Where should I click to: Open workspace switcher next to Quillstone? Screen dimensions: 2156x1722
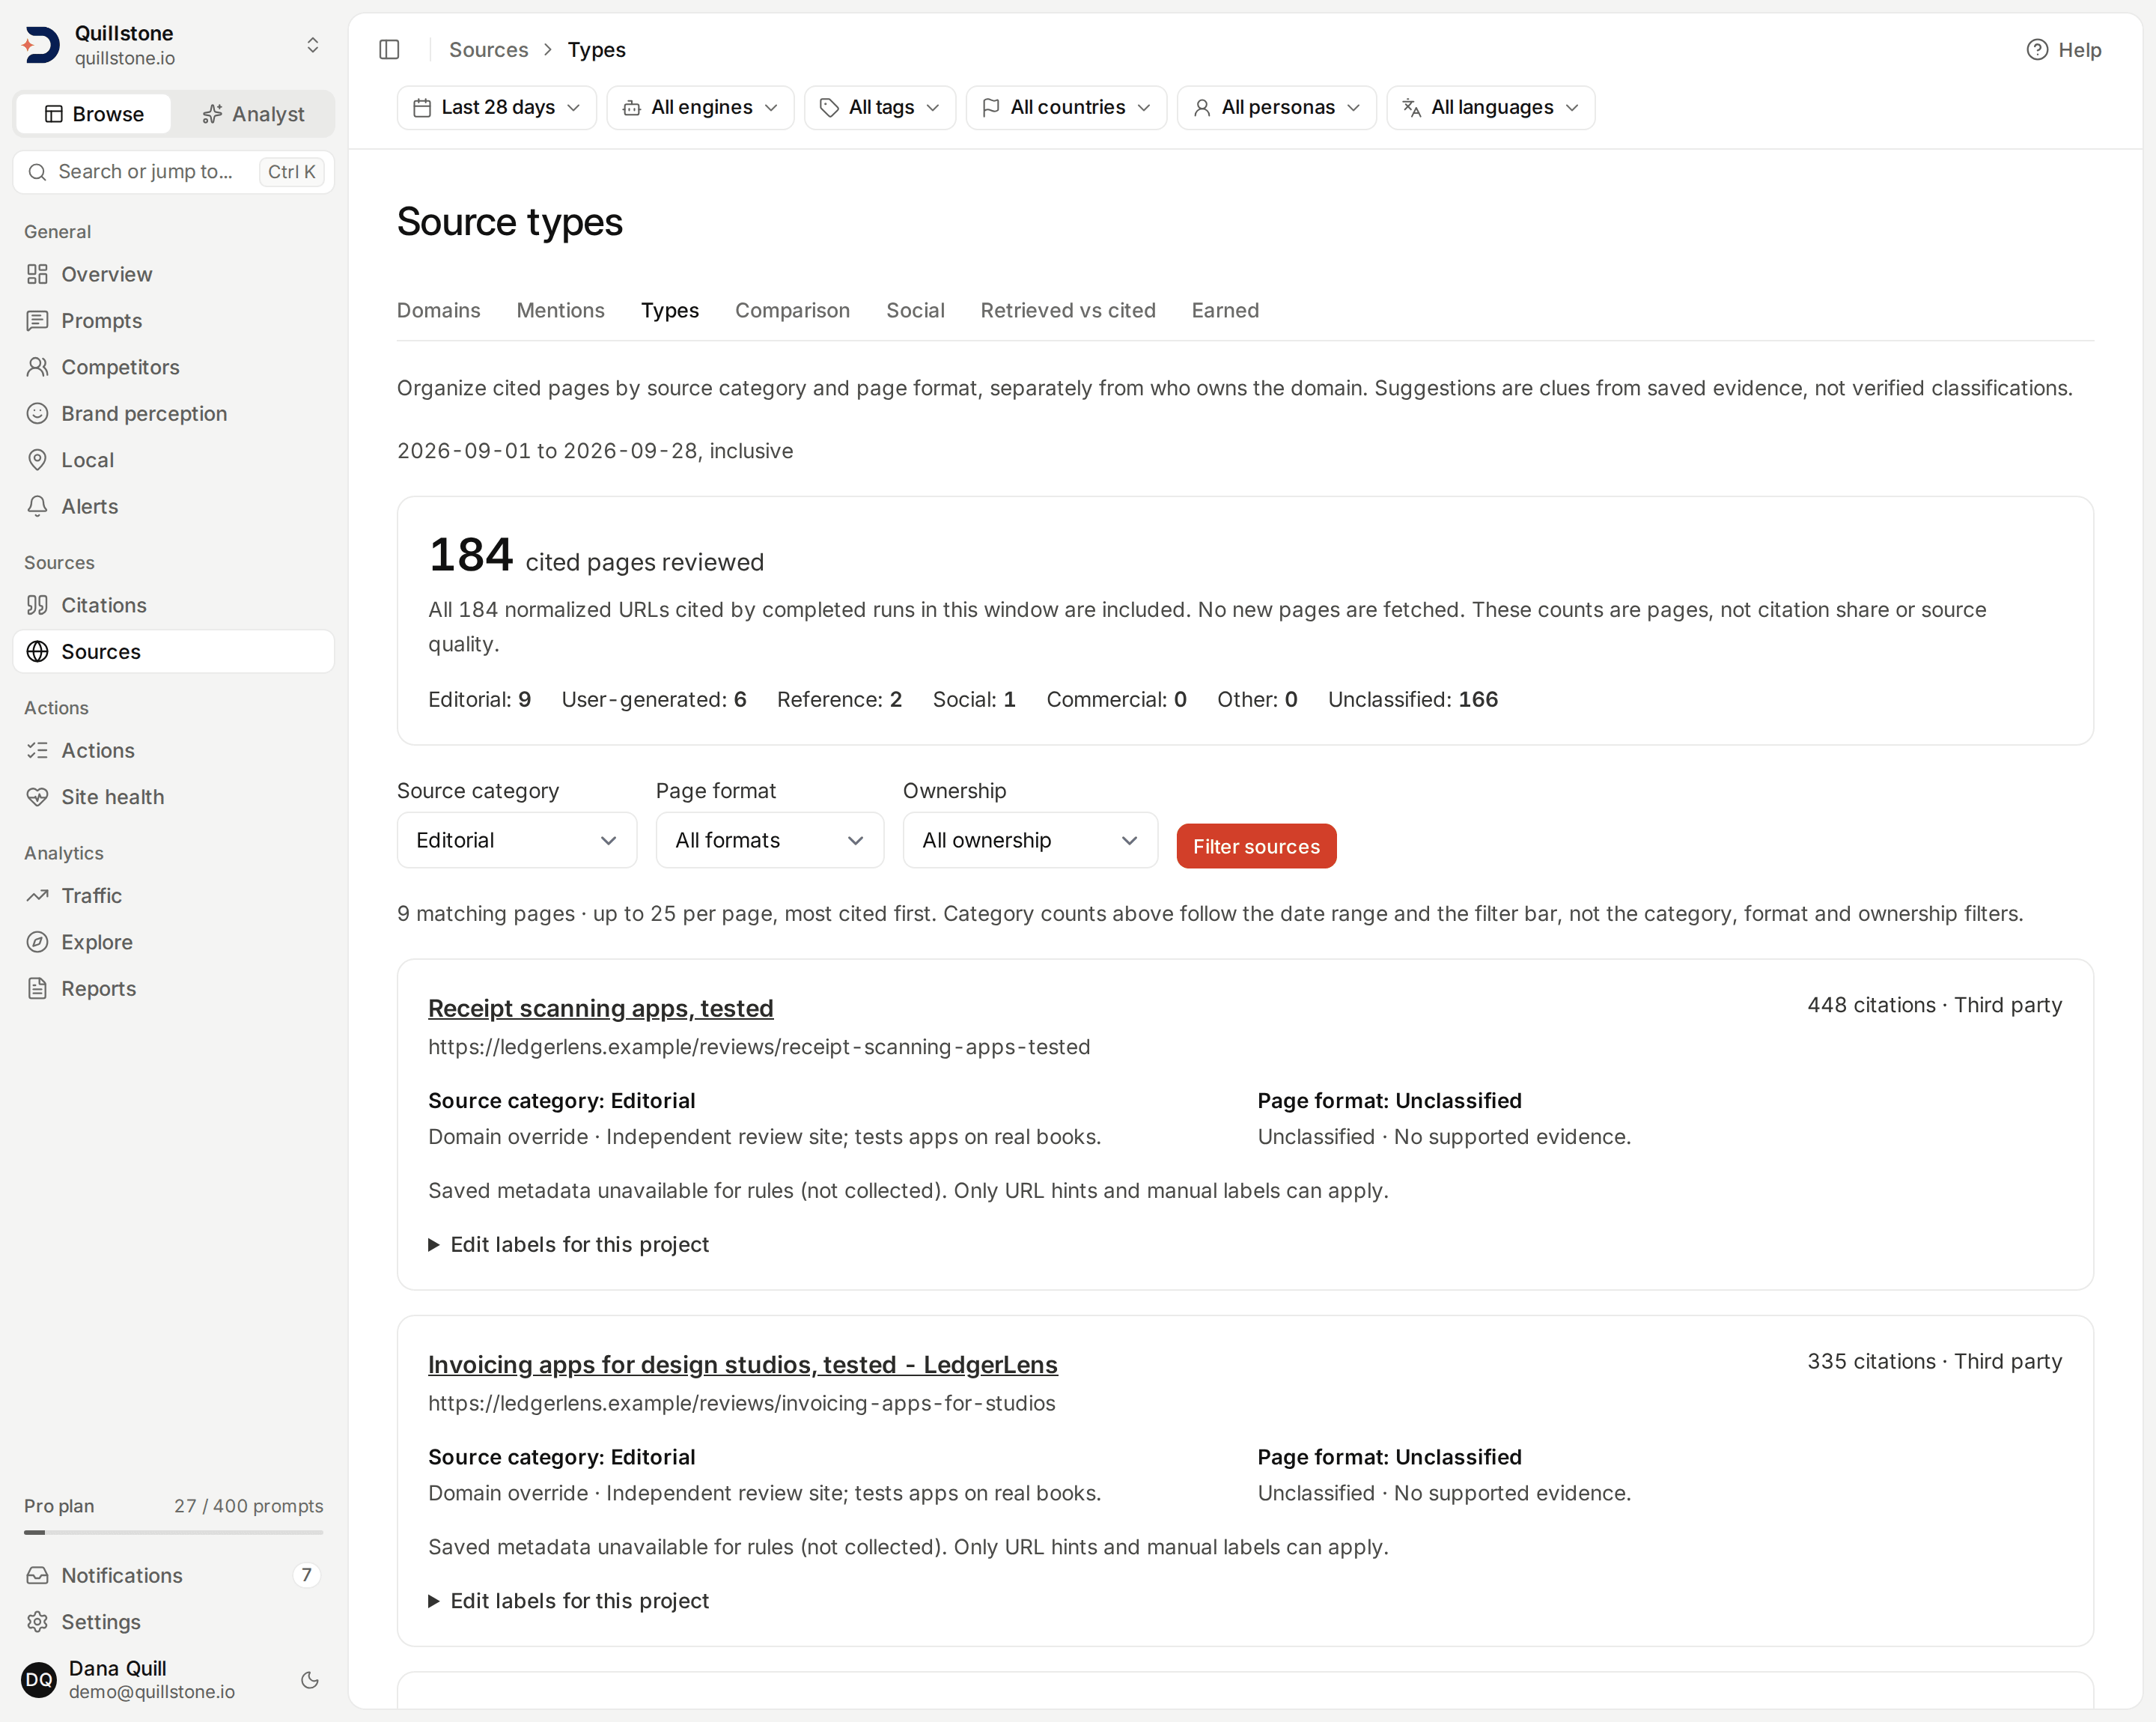312,45
